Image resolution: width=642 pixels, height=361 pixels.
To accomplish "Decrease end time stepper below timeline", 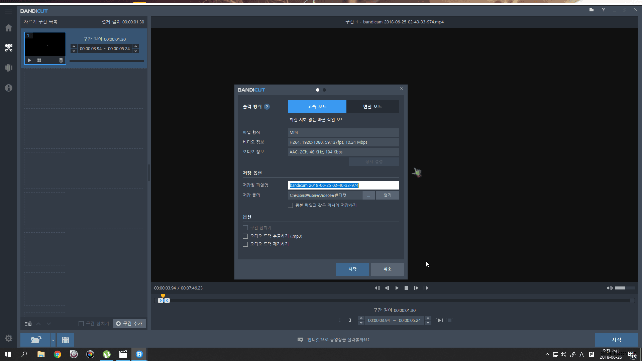I will pyautogui.click(x=428, y=323).
